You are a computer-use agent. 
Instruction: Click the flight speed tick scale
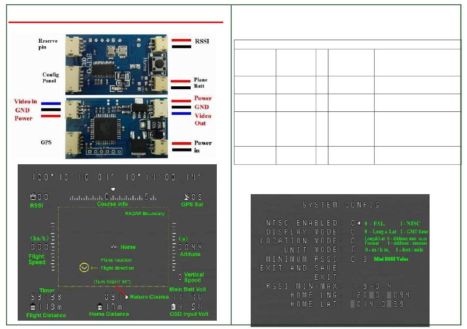tap(53, 246)
